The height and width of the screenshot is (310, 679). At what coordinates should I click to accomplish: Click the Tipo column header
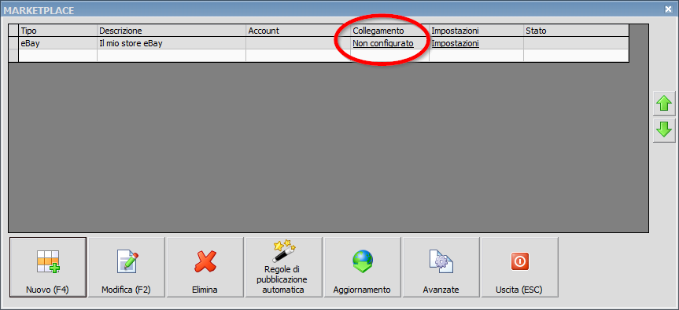57,31
